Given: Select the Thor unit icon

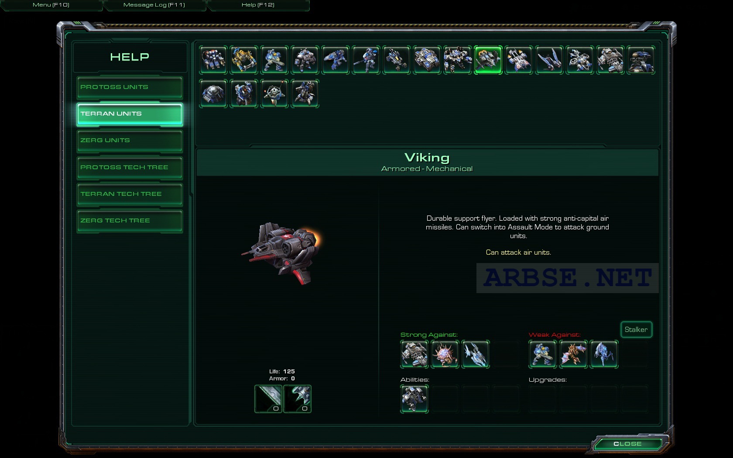Looking at the screenshot, I should pos(458,60).
